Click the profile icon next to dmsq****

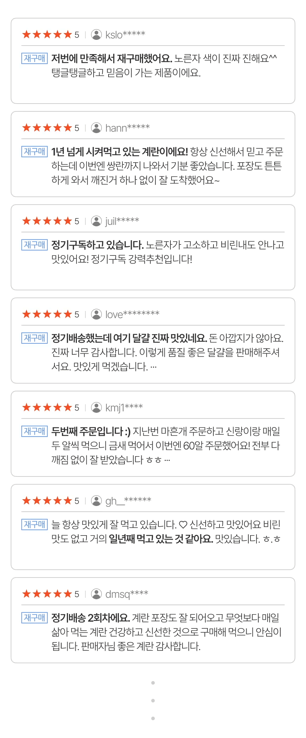[x=96, y=594]
